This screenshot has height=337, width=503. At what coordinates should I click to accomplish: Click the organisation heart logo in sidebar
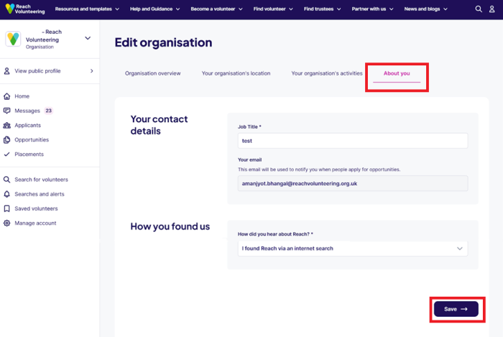[13, 39]
